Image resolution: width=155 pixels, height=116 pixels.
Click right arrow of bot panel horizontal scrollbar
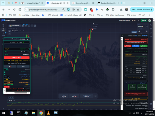point(29,93)
